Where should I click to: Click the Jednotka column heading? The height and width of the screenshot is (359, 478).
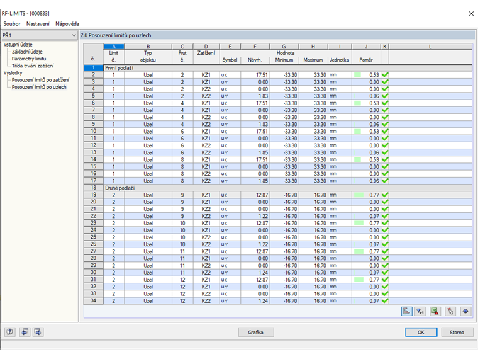[340, 60]
